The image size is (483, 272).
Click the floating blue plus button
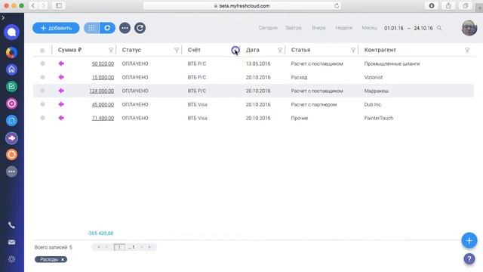tap(469, 240)
